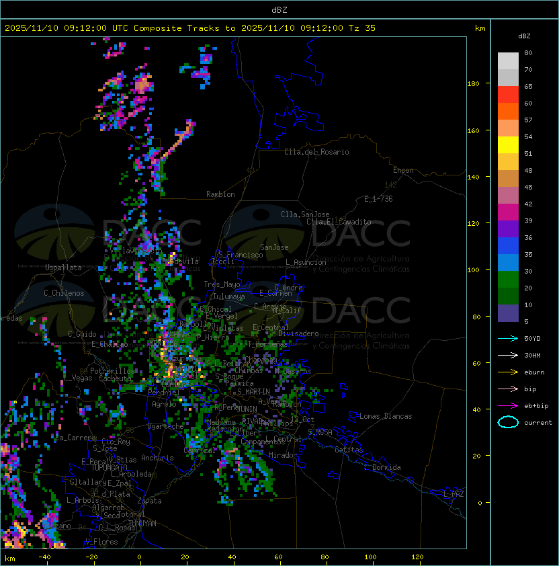Click the white 30HM track arrow

point(508,355)
